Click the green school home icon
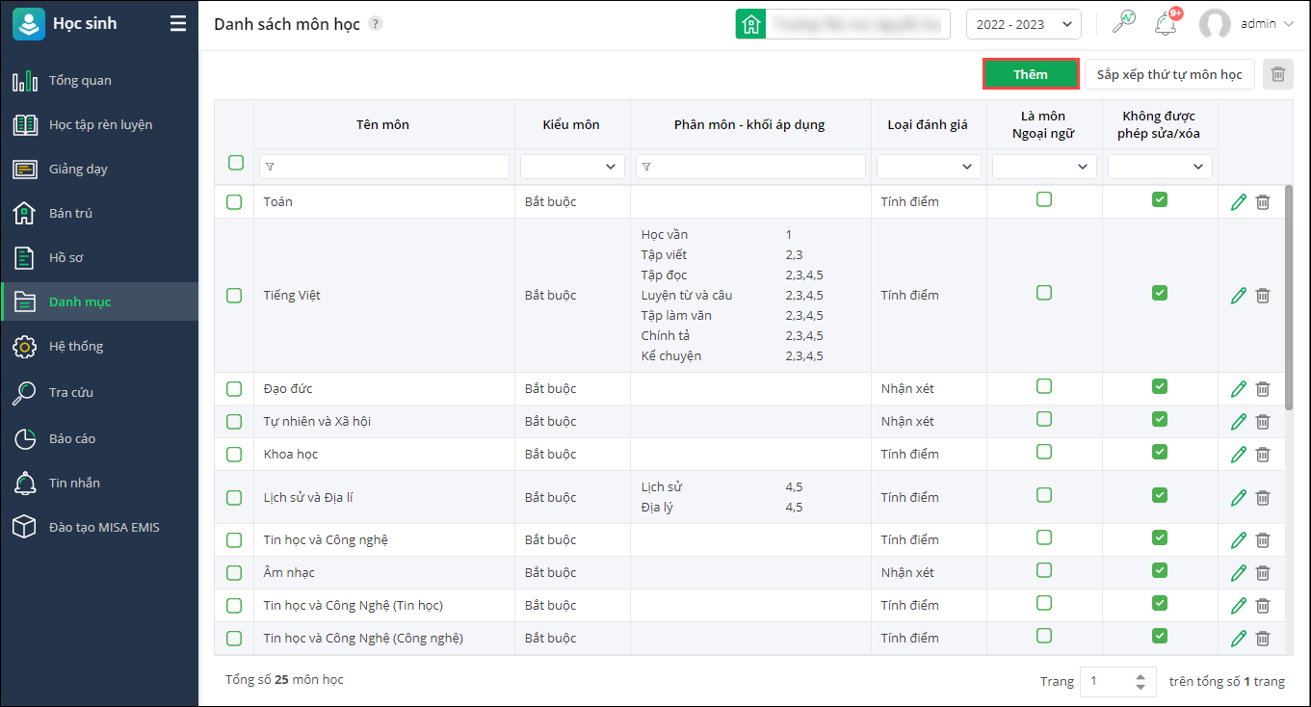Viewport: 1311px width, 707px height. click(750, 24)
